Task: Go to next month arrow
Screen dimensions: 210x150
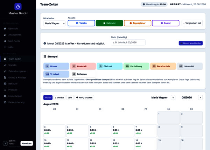Action: coord(200,97)
